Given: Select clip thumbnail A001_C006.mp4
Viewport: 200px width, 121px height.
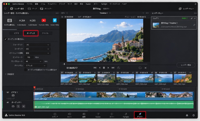Looking at the screenshot, I should coord(164,78).
